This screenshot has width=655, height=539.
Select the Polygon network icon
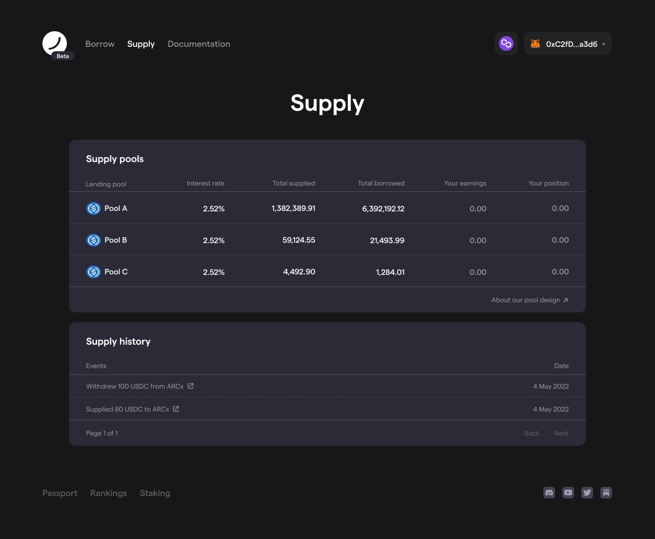click(x=506, y=43)
